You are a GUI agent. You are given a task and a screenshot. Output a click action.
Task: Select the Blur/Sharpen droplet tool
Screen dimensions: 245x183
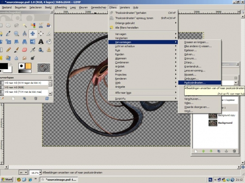coord(16,58)
